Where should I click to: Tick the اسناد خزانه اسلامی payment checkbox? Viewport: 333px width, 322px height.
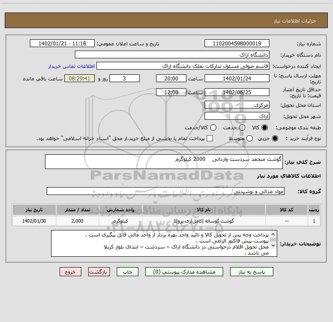coord(210,138)
